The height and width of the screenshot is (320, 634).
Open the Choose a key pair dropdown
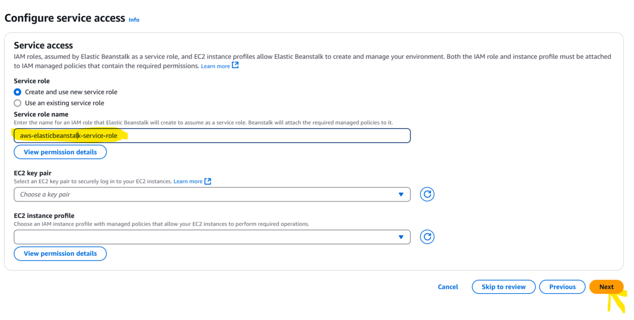pyautogui.click(x=212, y=194)
